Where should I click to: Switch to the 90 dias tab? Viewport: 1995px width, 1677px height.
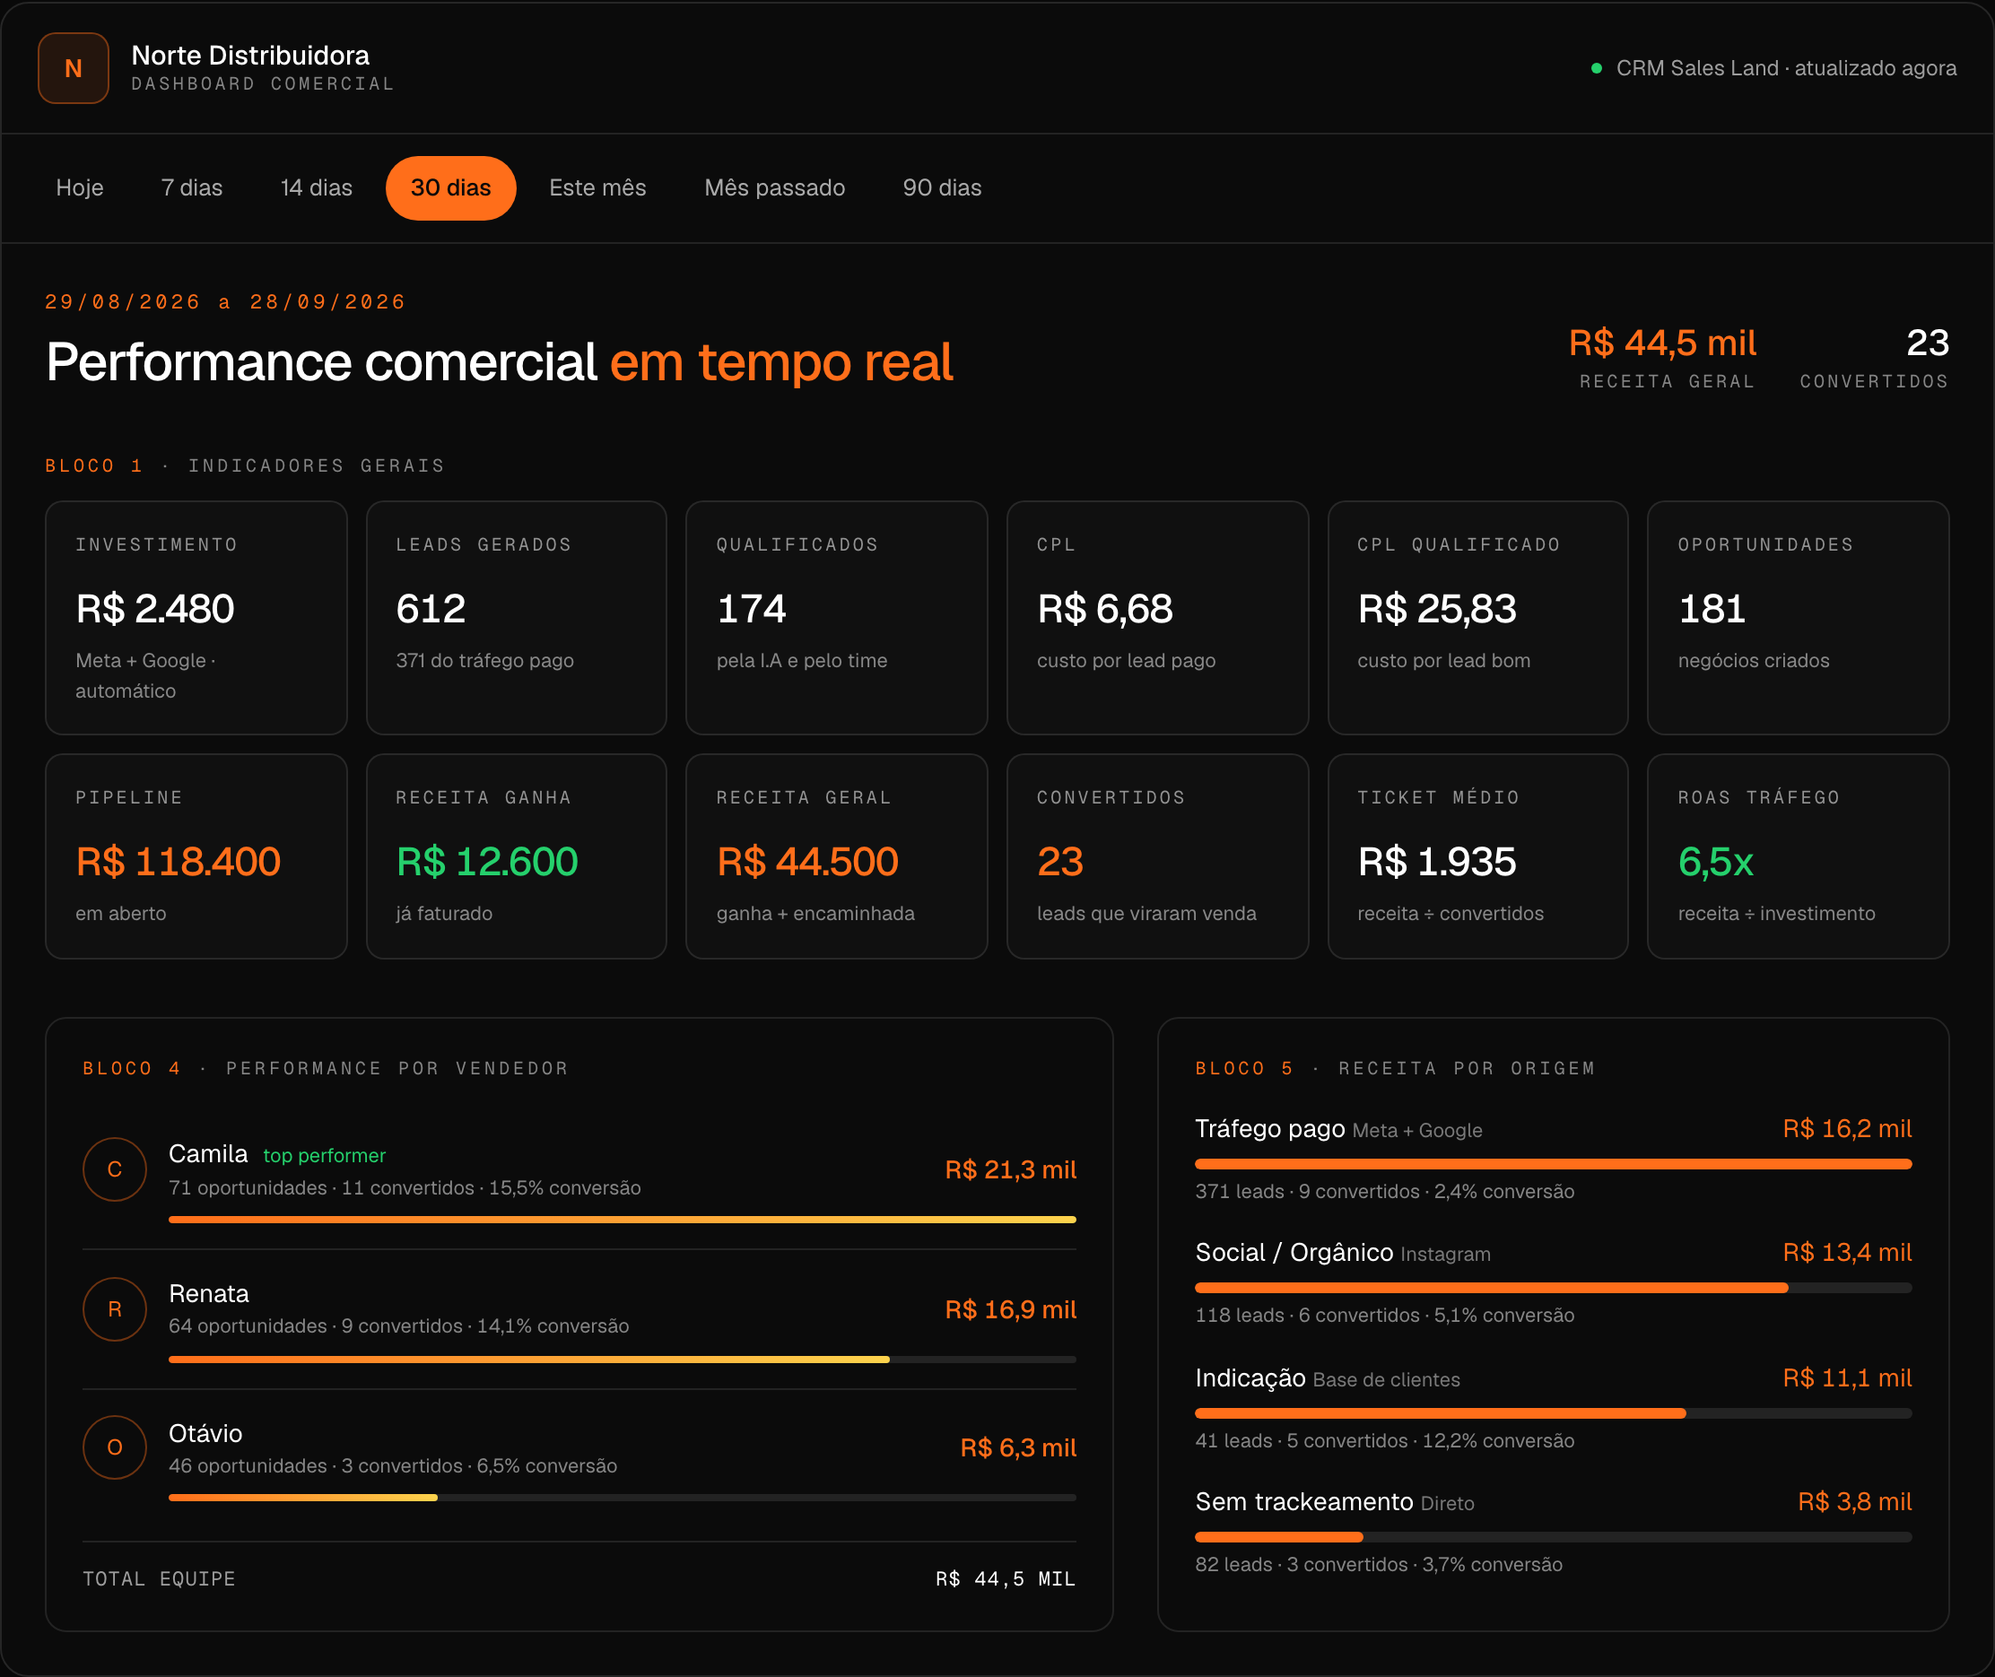(943, 188)
